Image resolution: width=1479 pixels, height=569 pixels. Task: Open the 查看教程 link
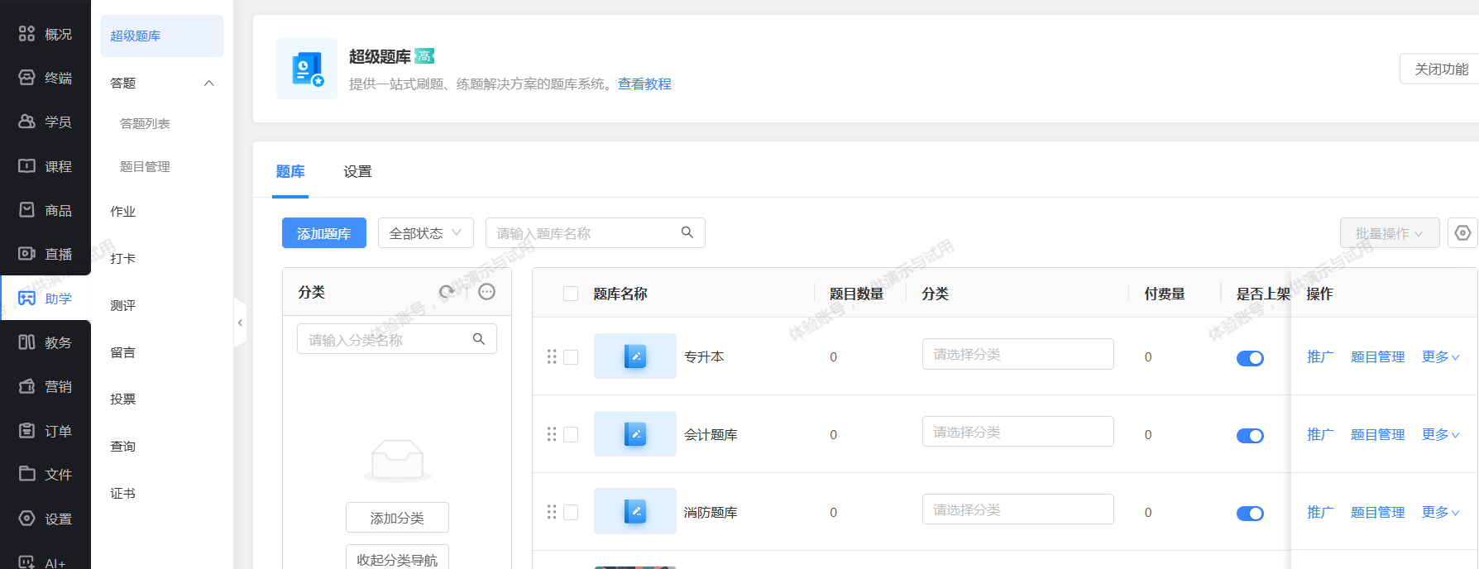click(644, 84)
